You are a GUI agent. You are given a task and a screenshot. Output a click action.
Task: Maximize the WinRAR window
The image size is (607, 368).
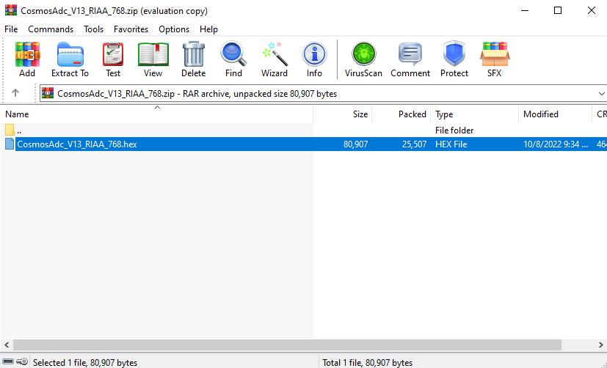pyautogui.click(x=558, y=10)
